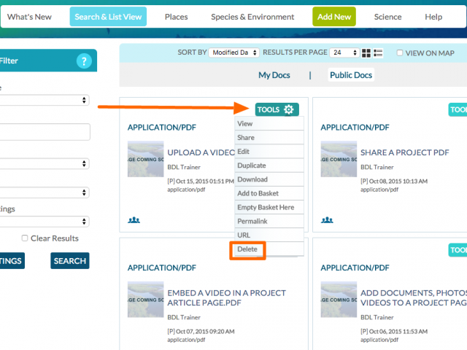Click group sharing icon on Share a Project PDF card

click(x=327, y=220)
